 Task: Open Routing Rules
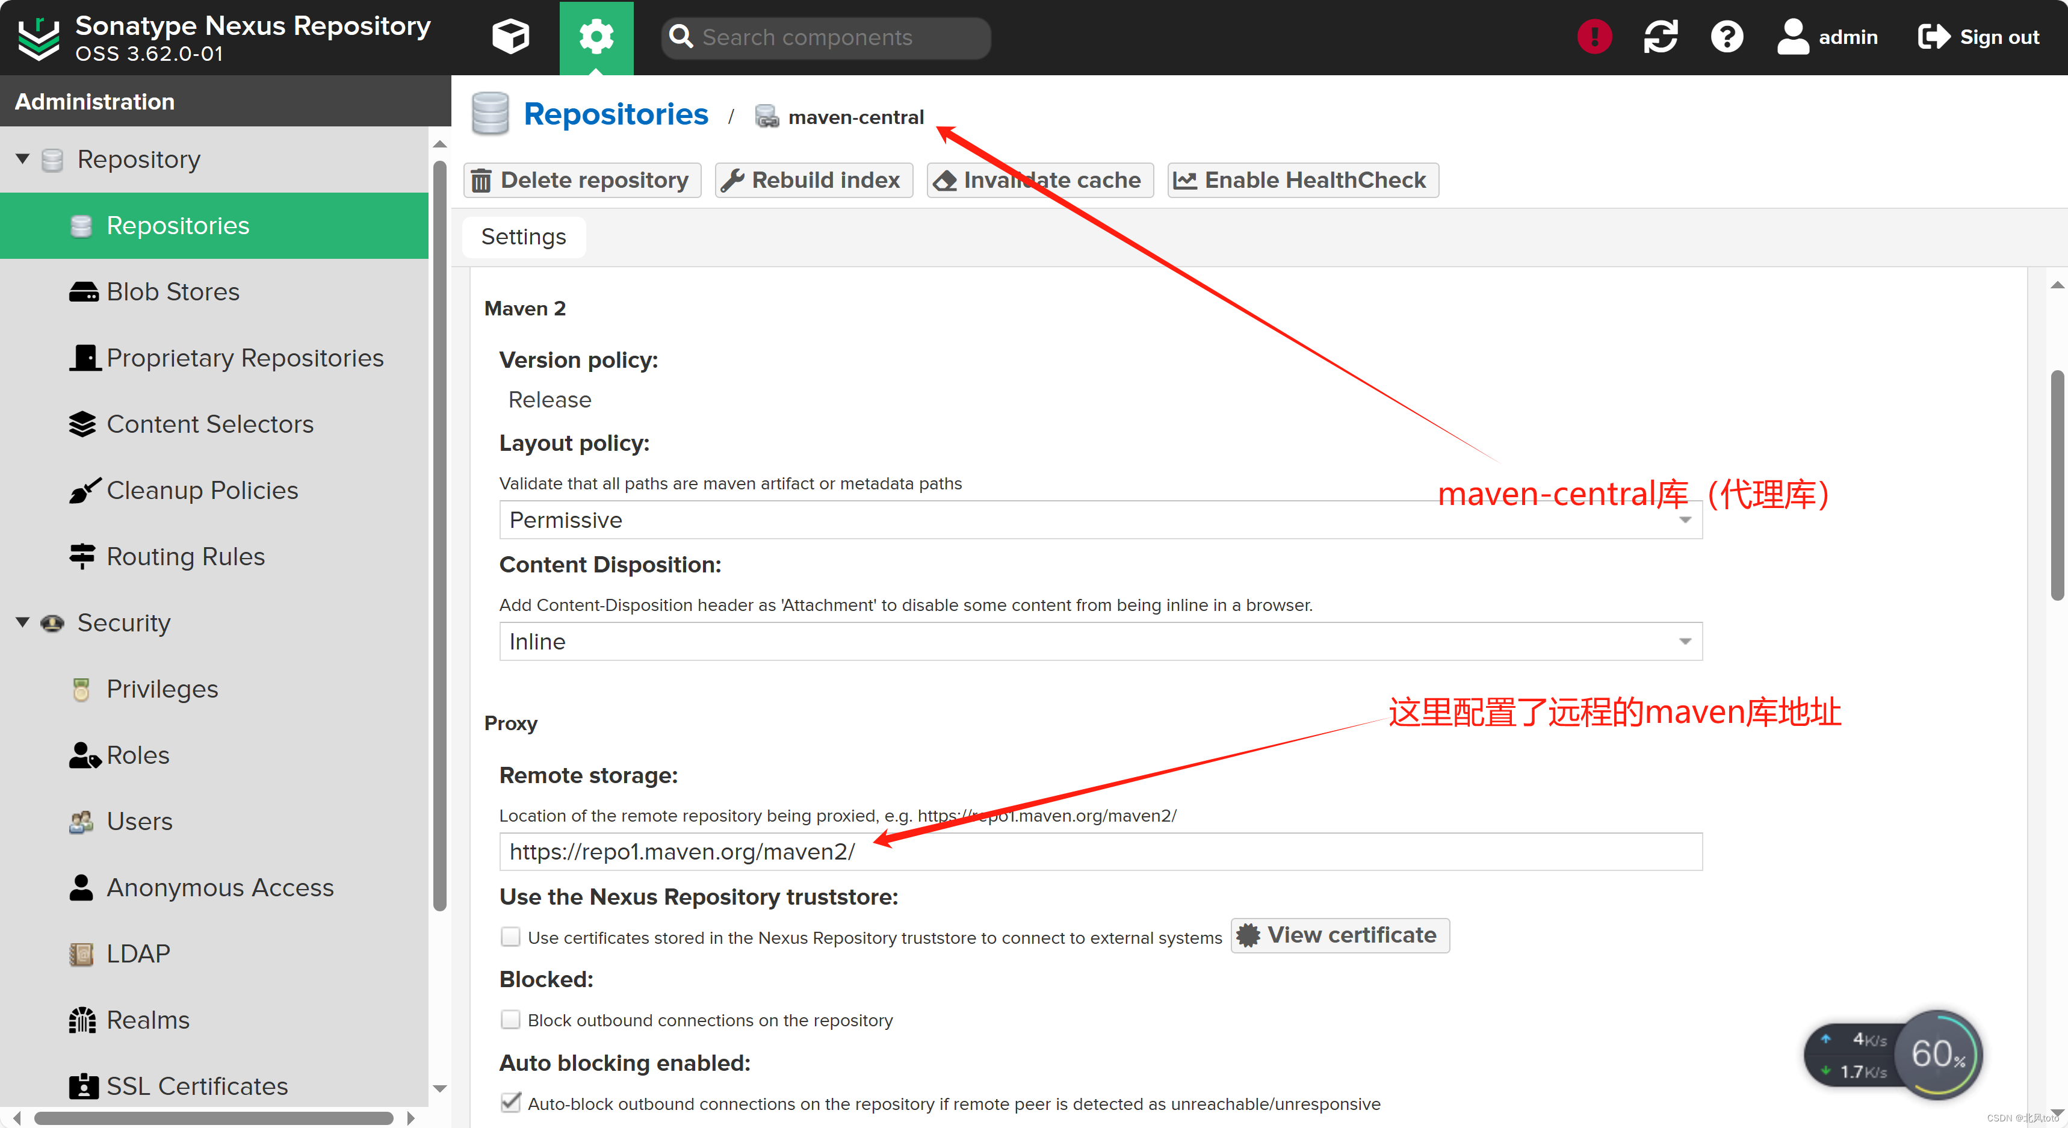(x=185, y=556)
